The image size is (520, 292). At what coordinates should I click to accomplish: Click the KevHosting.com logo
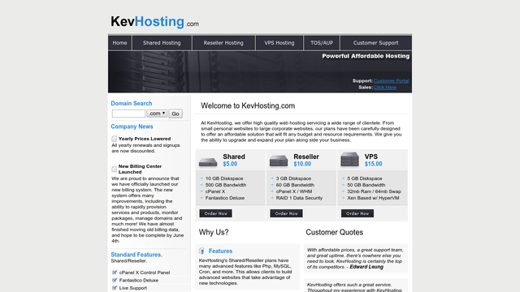154,22
